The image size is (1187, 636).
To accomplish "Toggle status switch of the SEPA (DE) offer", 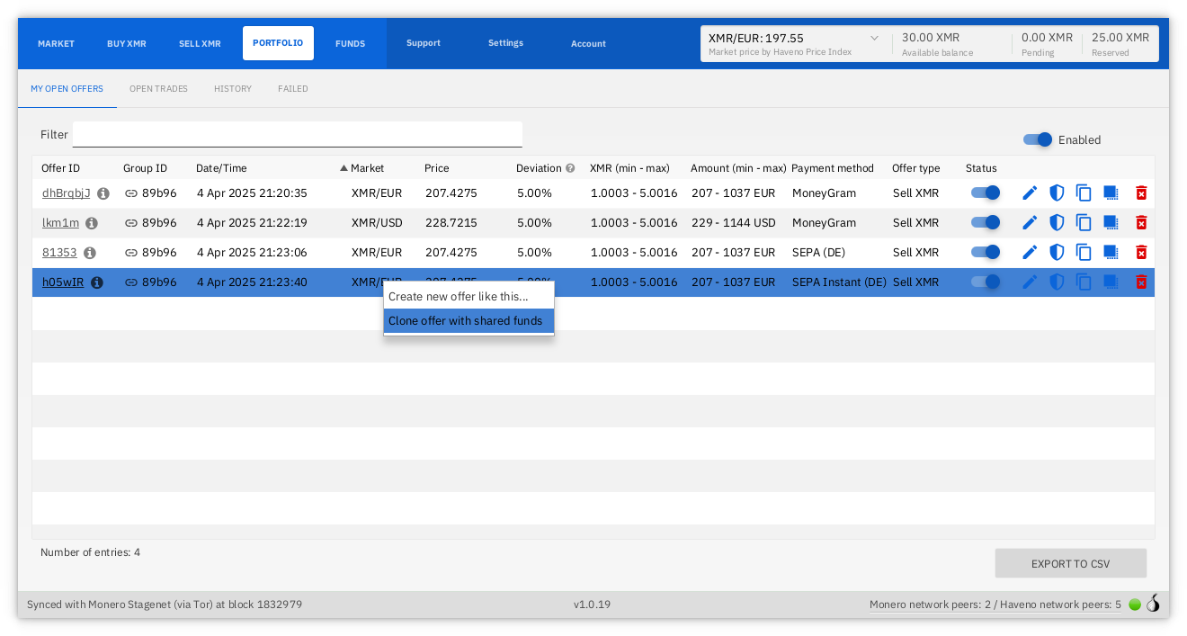I will tap(986, 252).
